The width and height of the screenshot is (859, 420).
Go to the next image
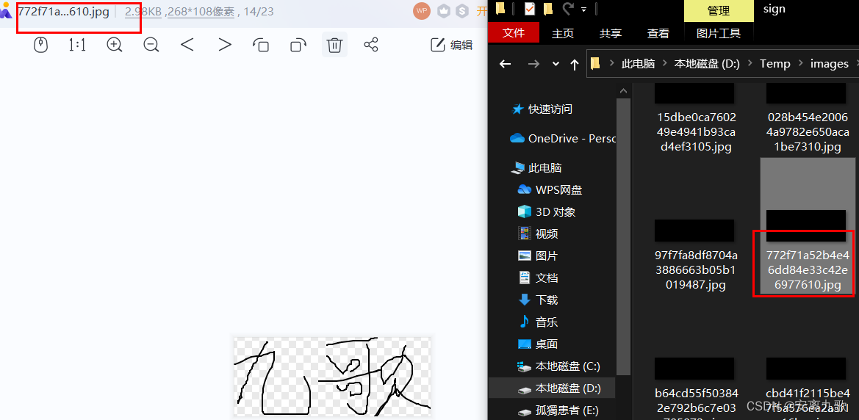pos(225,45)
